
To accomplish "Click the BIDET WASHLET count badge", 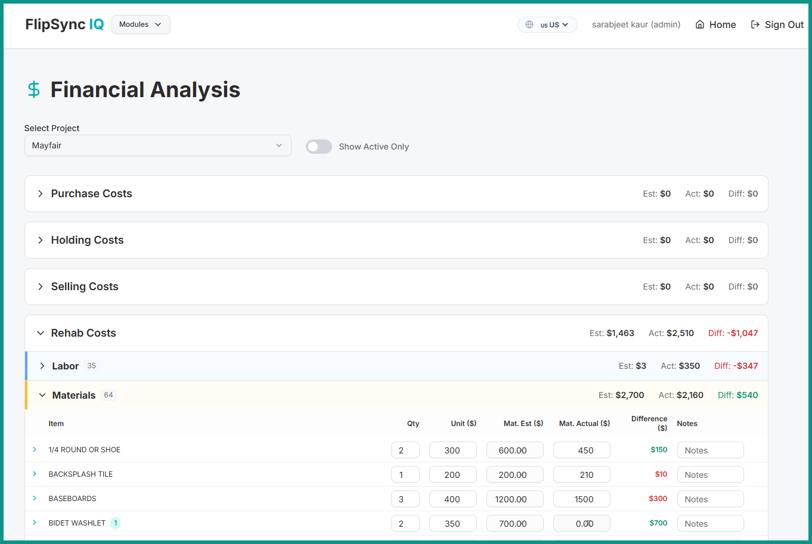I will pyautogui.click(x=116, y=523).
